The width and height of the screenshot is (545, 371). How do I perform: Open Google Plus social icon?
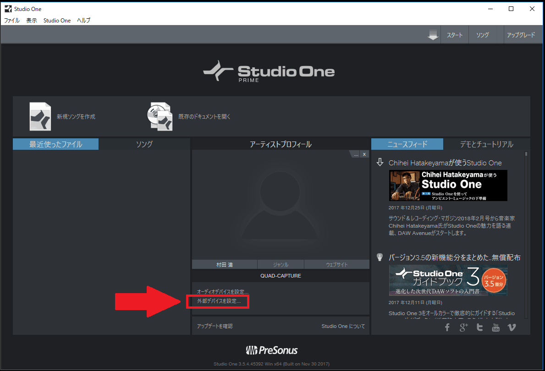tap(463, 327)
